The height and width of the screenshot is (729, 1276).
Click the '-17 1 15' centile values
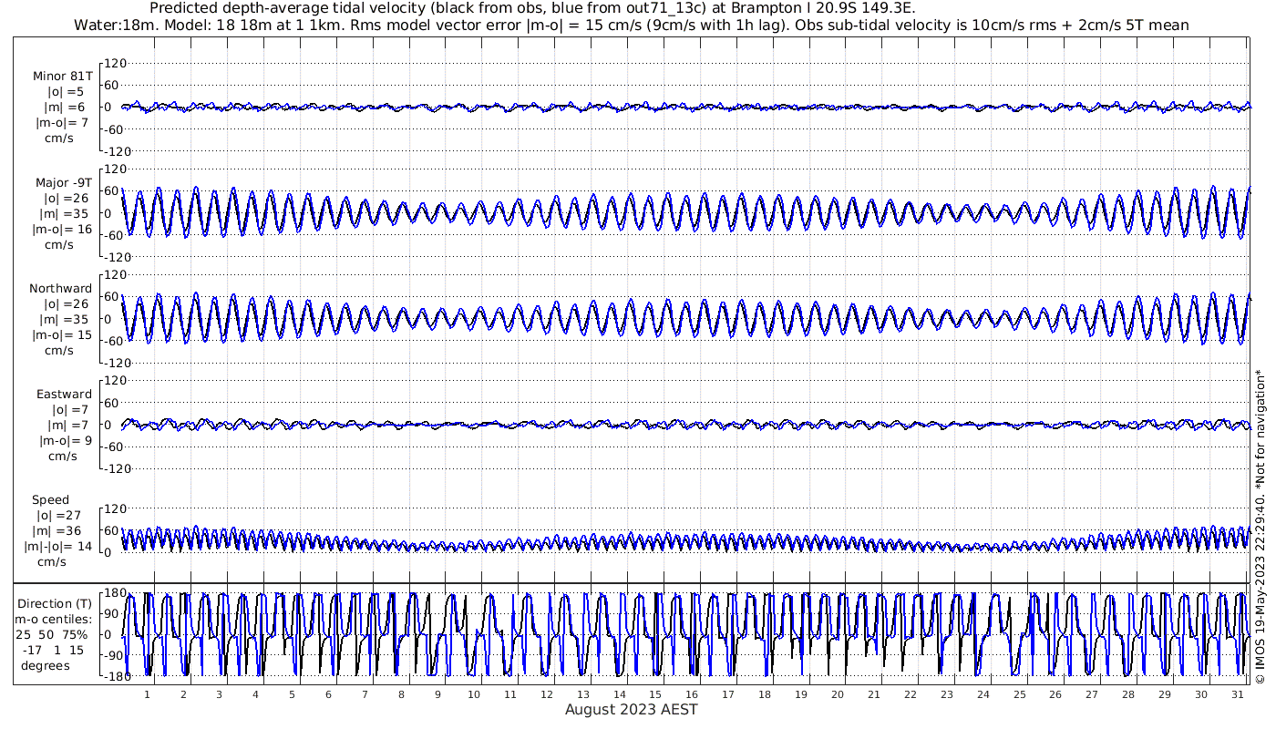point(56,650)
